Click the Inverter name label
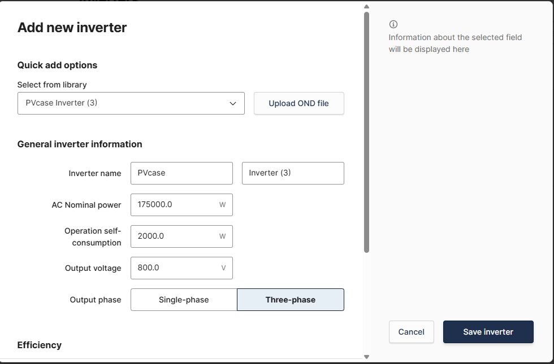This screenshot has height=364, width=554. 95,173
